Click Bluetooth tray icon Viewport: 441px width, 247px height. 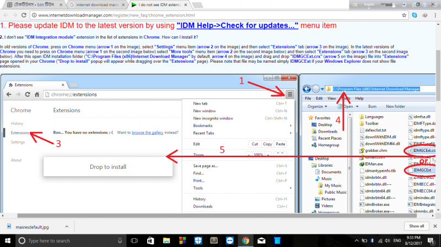tap(372, 240)
